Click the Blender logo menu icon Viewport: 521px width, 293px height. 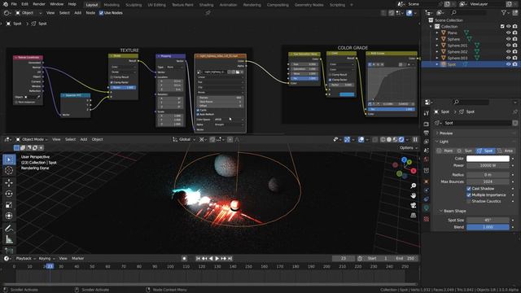pyautogui.click(x=6, y=4)
